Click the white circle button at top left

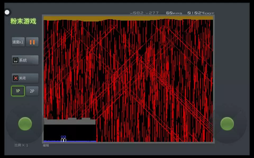tap(7, 12)
